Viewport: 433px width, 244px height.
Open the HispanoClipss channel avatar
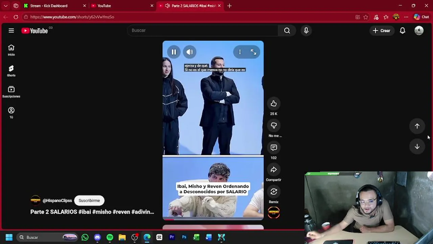coord(36,200)
